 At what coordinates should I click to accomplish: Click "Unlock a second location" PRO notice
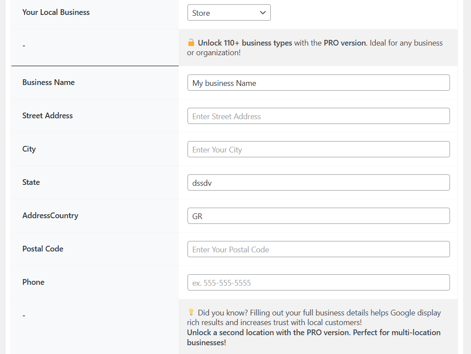tap(314, 337)
